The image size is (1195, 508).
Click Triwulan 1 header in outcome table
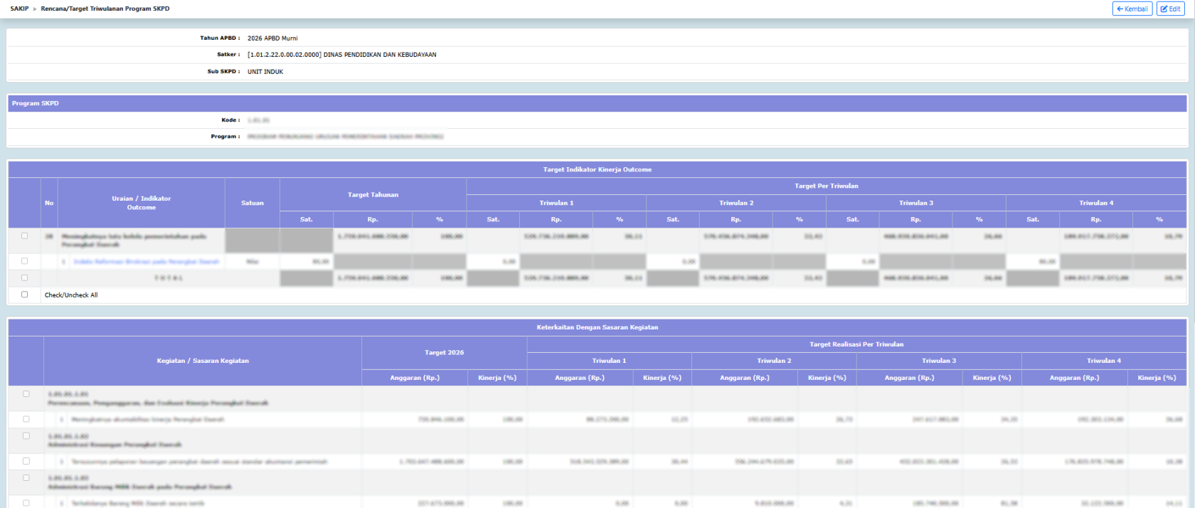(x=556, y=203)
